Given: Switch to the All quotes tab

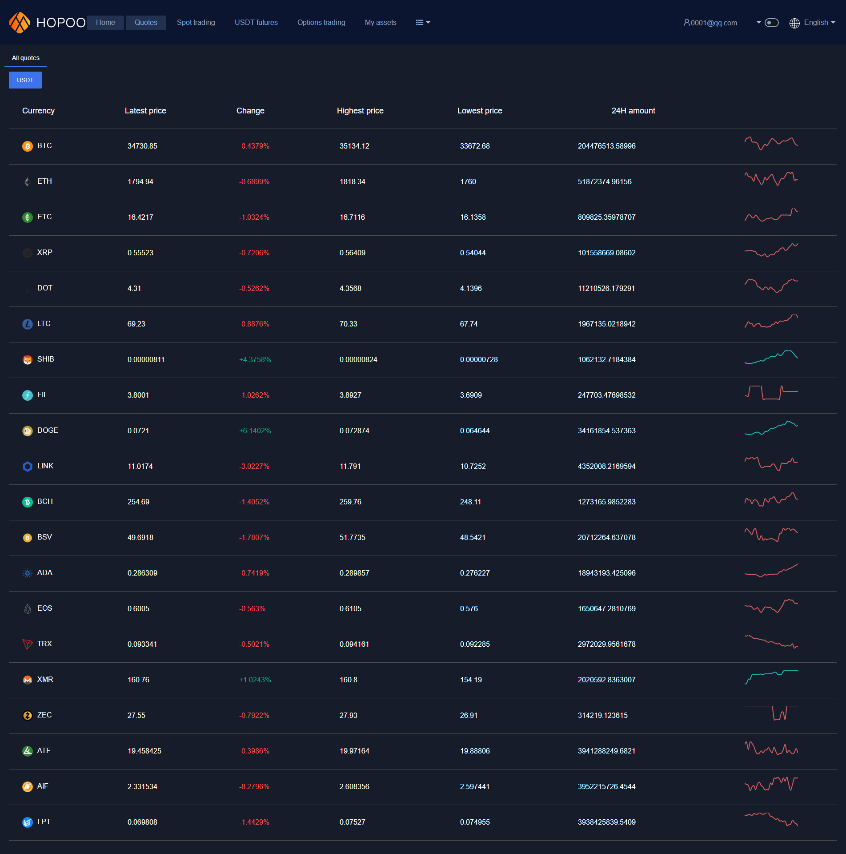Looking at the screenshot, I should click(26, 58).
